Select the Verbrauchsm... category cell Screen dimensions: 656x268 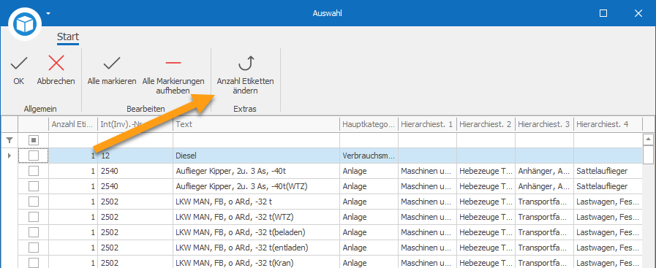369,156
